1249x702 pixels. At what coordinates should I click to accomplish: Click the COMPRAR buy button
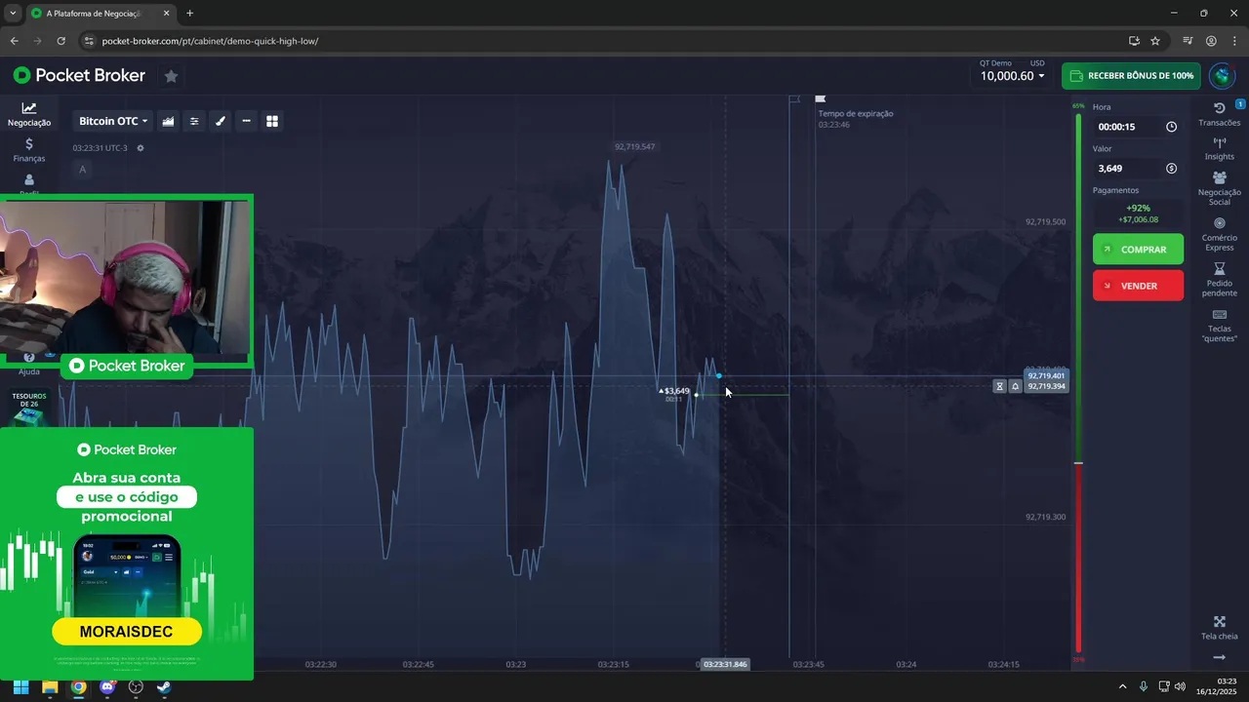coord(1138,250)
